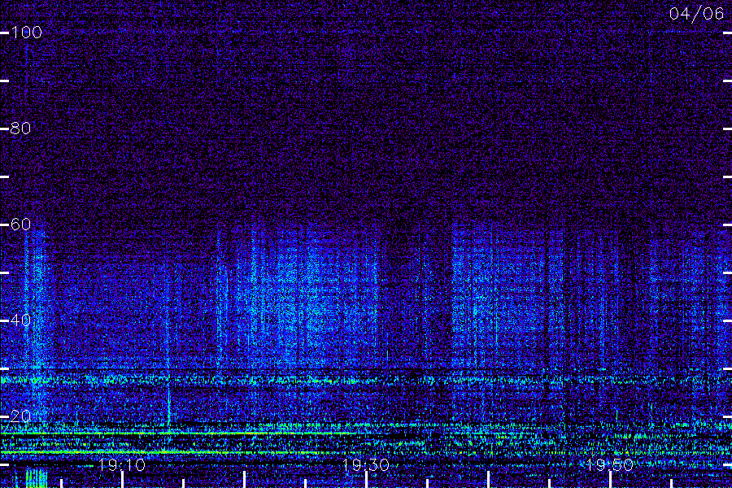Click the 19:50 time label
The height and width of the screenshot is (488, 732).
(x=610, y=465)
